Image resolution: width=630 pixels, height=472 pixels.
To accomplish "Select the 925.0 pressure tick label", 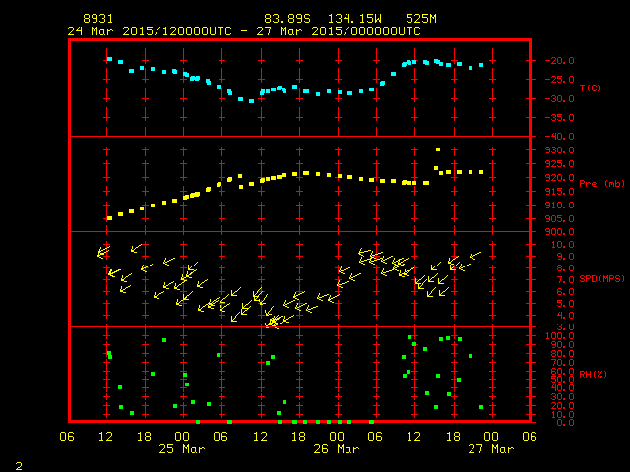I will point(560,164).
